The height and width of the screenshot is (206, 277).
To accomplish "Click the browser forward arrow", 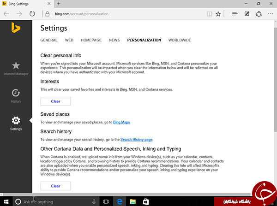I will [x=19, y=14].
